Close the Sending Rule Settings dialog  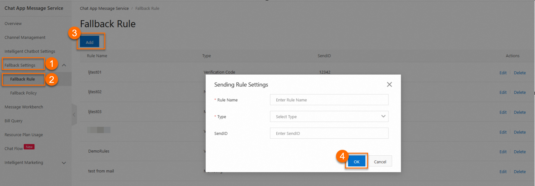(389, 85)
